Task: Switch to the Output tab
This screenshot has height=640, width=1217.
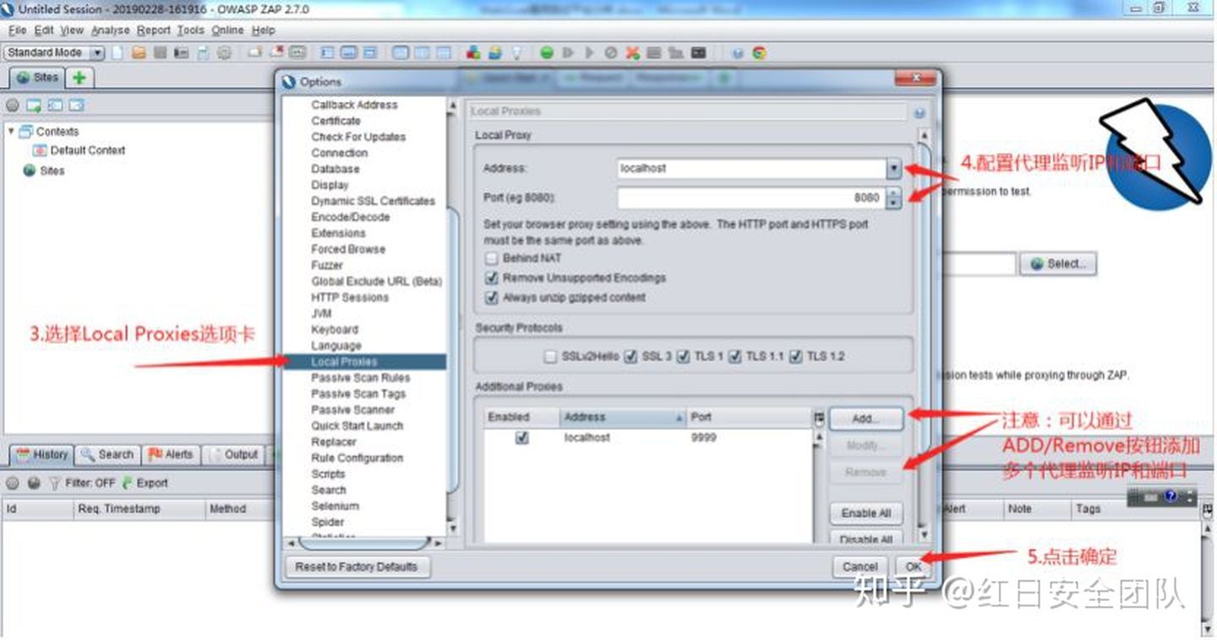Action: 234,454
